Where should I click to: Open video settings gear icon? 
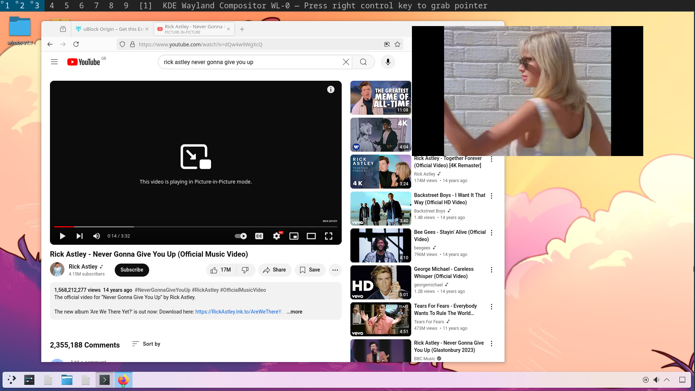click(x=277, y=236)
